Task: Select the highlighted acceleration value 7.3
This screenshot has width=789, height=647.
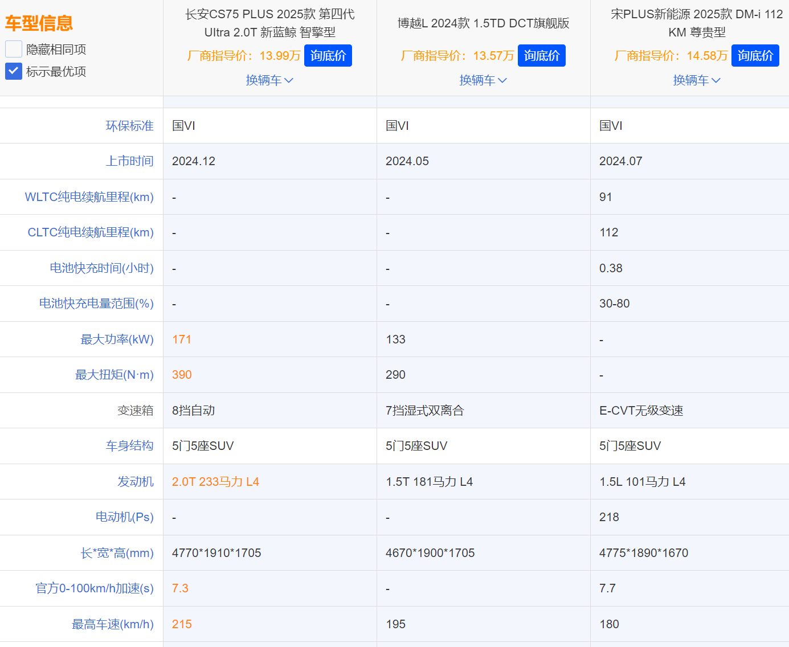Action: 180,588
